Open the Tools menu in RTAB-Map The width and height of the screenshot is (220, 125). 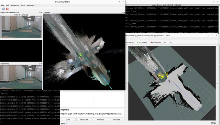(23, 5)
